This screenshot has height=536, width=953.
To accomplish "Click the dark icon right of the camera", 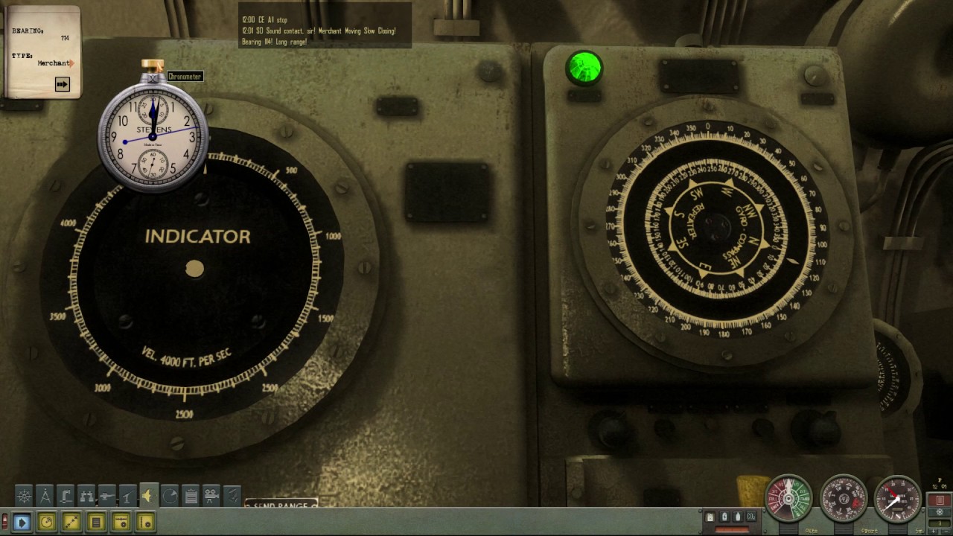I will [232, 495].
